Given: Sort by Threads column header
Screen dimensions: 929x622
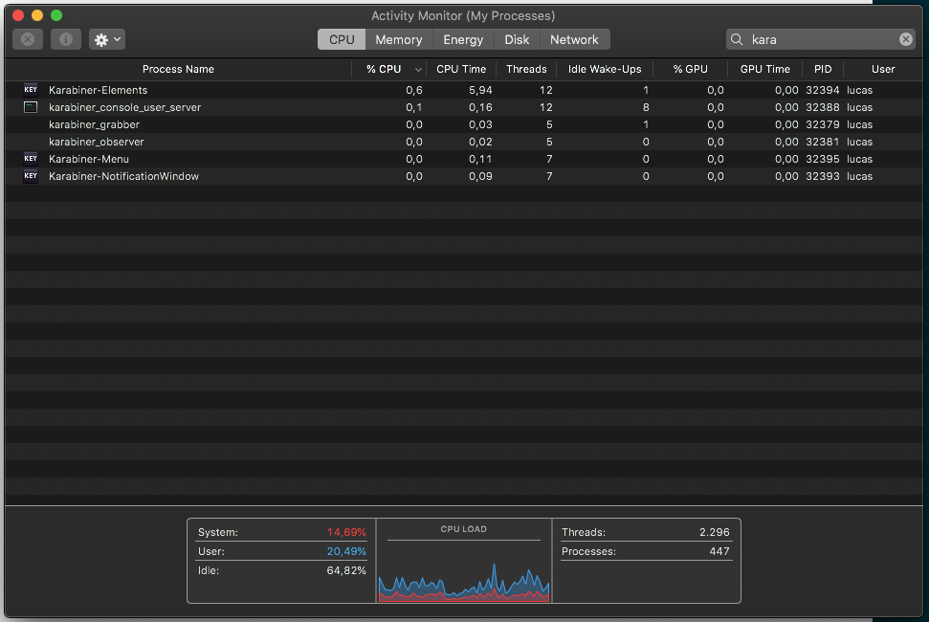Looking at the screenshot, I should pyautogui.click(x=526, y=69).
